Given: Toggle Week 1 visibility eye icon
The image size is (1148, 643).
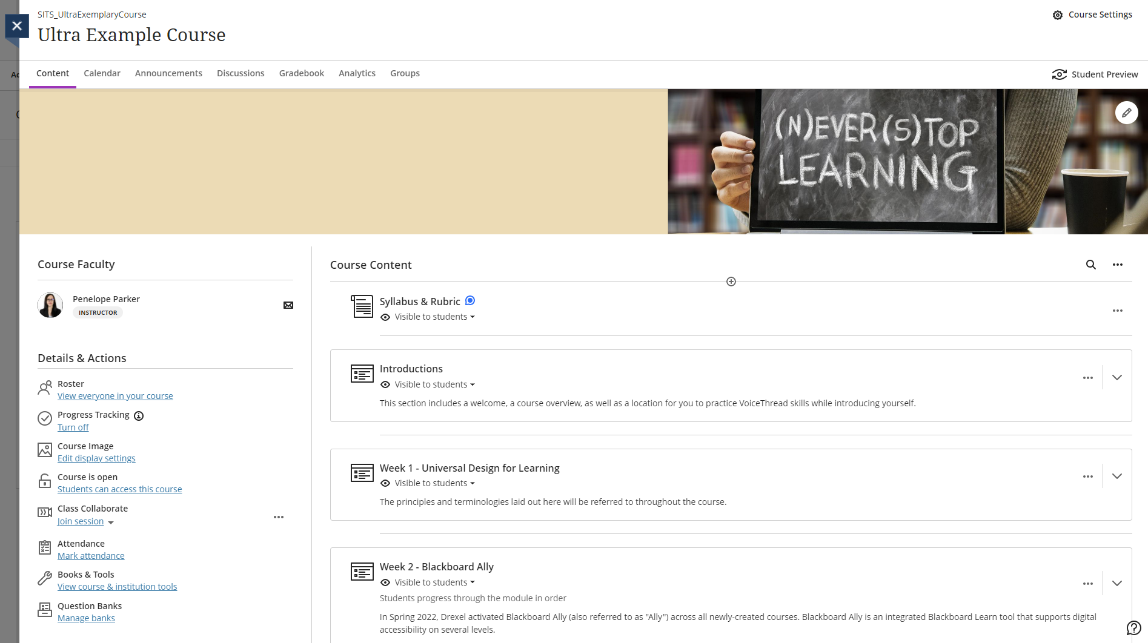Looking at the screenshot, I should click(385, 483).
